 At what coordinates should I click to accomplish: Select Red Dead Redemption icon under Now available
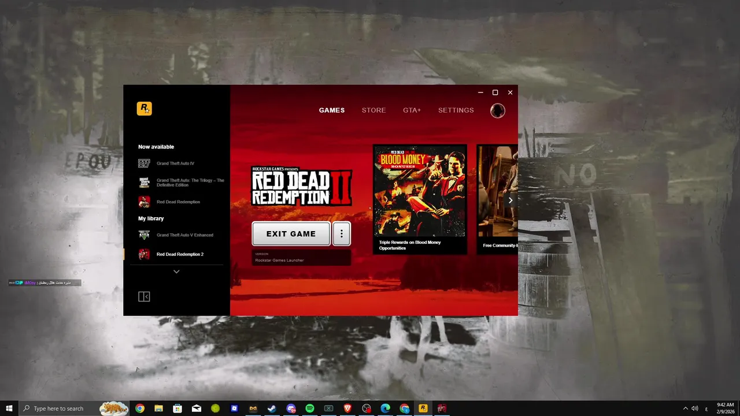pos(144,202)
